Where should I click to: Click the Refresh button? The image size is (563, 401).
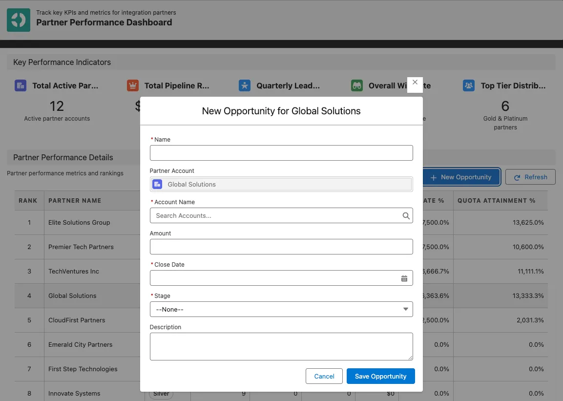tap(530, 177)
